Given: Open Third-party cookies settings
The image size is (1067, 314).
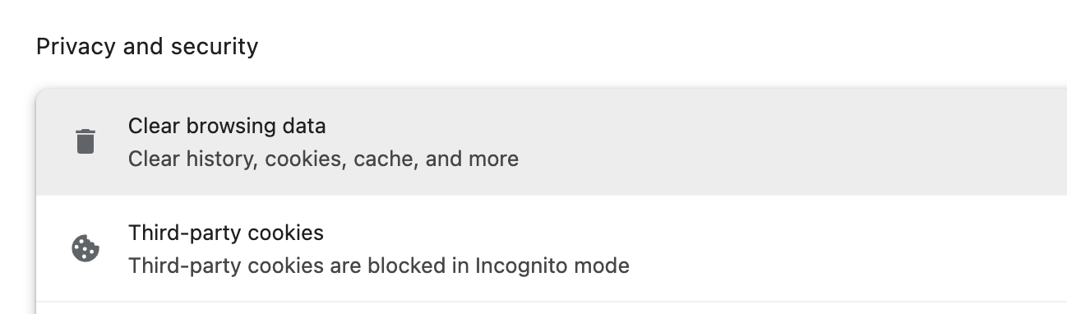Looking at the screenshot, I should click(x=552, y=249).
